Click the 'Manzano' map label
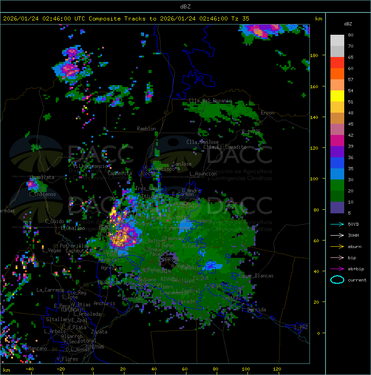Image resolution: width=371 pixels, height=375 pixels. tap(37, 348)
